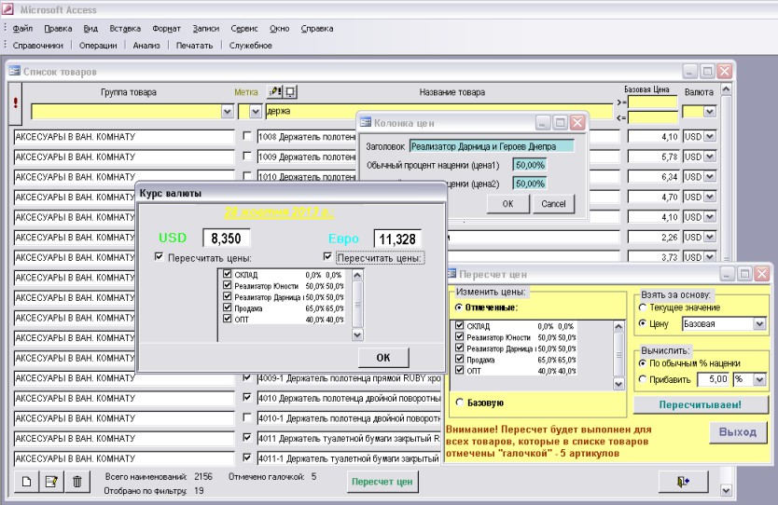Uncheck Реализатор Юности in Пересчет цен list
778x505 pixels.
460,336
